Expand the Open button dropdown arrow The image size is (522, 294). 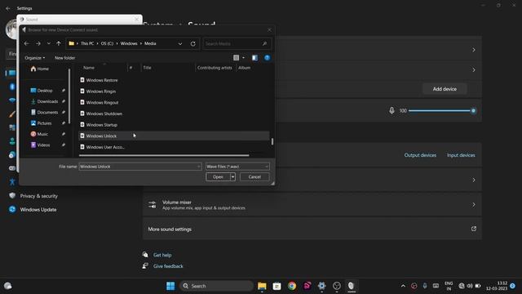click(x=232, y=177)
